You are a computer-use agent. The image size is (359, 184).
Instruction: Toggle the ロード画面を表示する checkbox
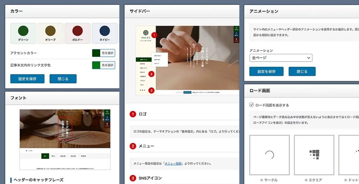point(251,105)
